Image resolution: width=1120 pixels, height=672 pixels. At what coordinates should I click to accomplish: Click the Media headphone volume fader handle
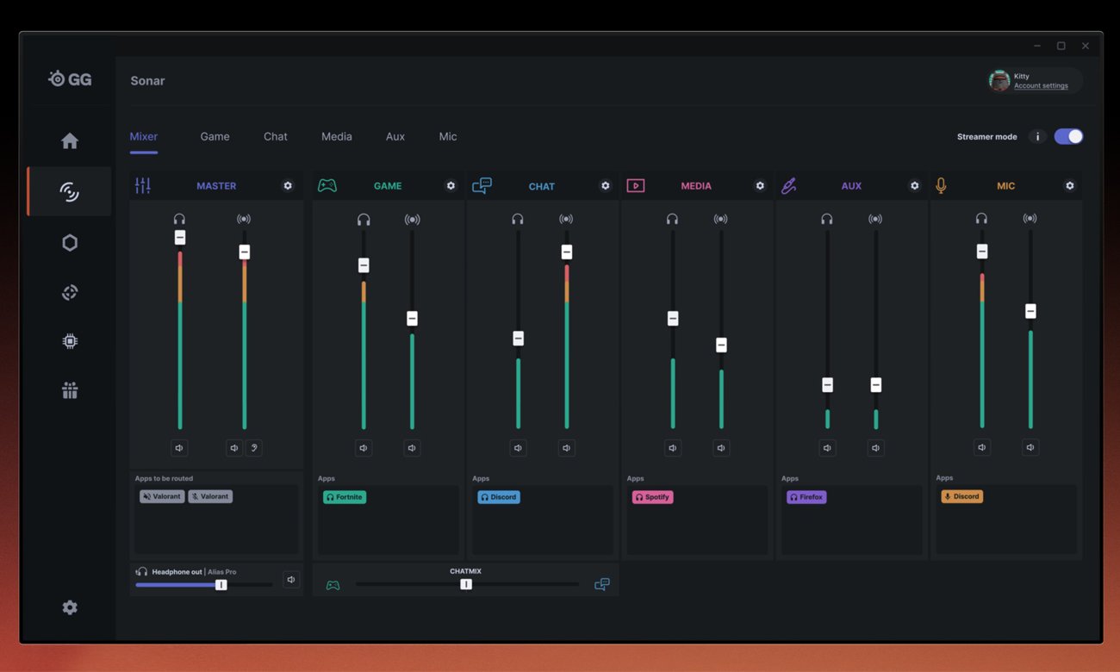tap(673, 319)
